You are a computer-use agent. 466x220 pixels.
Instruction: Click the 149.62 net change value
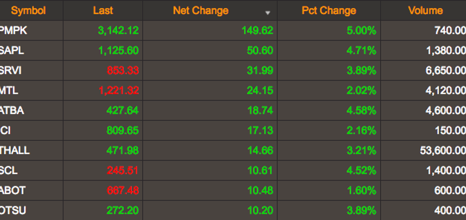(258, 30)
